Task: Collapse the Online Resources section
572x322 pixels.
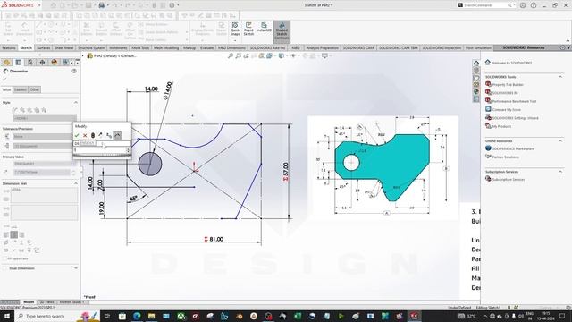Action: coord(560,141)
